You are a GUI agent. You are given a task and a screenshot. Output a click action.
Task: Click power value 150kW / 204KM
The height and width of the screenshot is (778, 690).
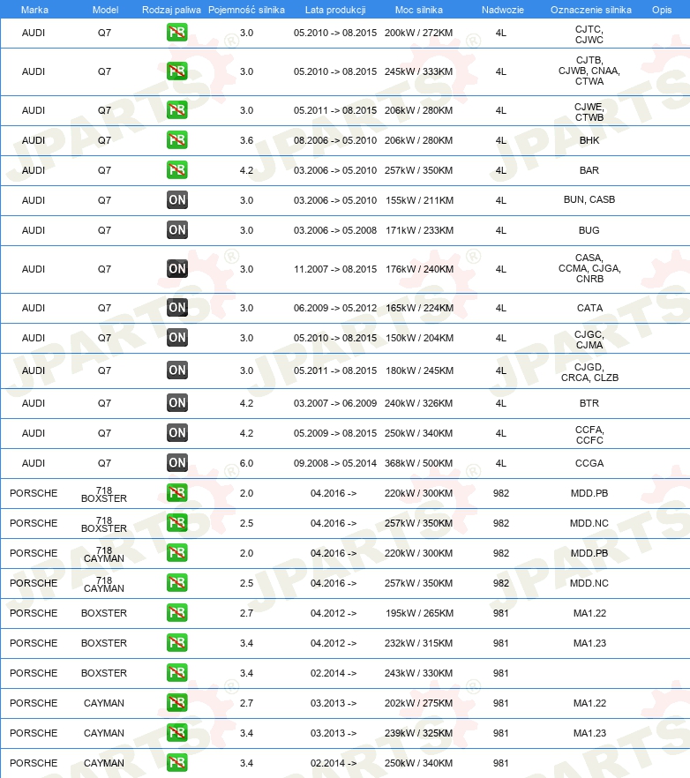[419, 338]
